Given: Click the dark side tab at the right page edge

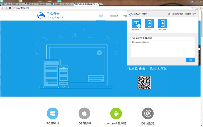Looking at the screenshot, I should 199,56.
